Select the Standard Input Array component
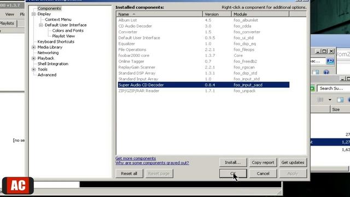 [x=203, y=79]
